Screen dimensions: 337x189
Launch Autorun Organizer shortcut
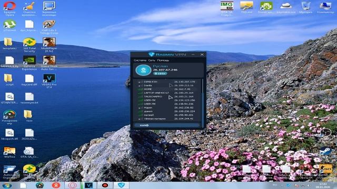coord(9,172)
